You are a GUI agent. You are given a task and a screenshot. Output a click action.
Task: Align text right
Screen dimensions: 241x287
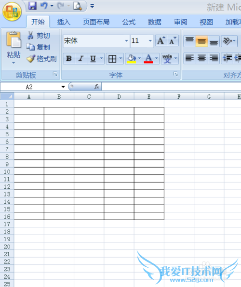pos(214,59)
